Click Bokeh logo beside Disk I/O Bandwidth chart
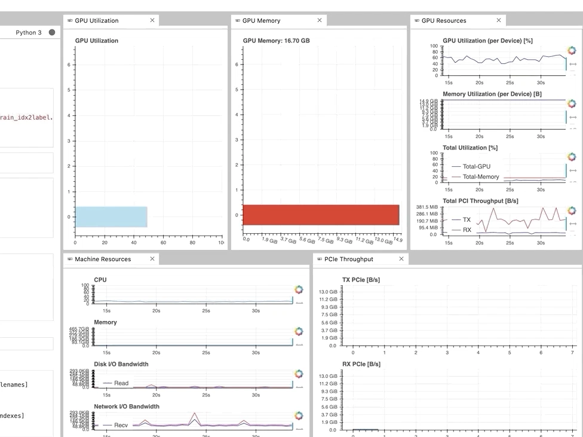Screen dimensions: 583x437 tap(299, 374)
